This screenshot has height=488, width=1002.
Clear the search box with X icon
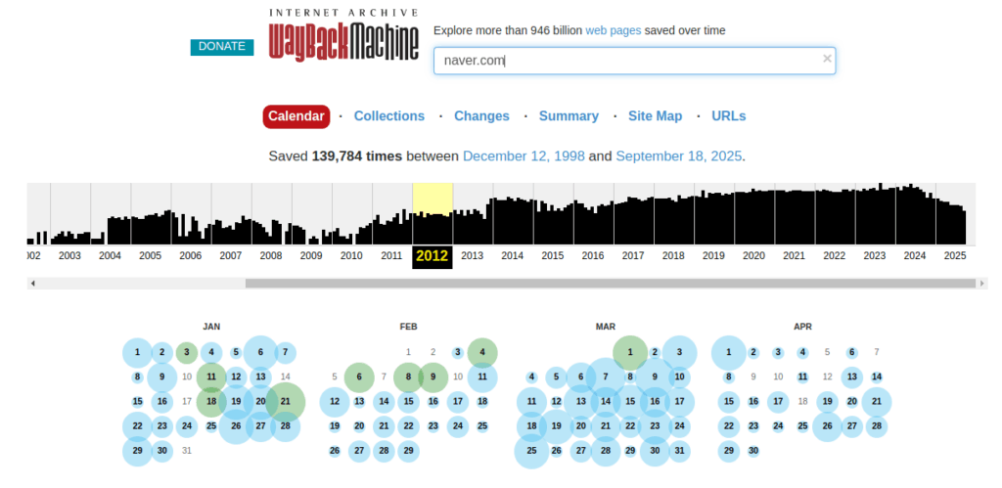[x=827, y=60]
